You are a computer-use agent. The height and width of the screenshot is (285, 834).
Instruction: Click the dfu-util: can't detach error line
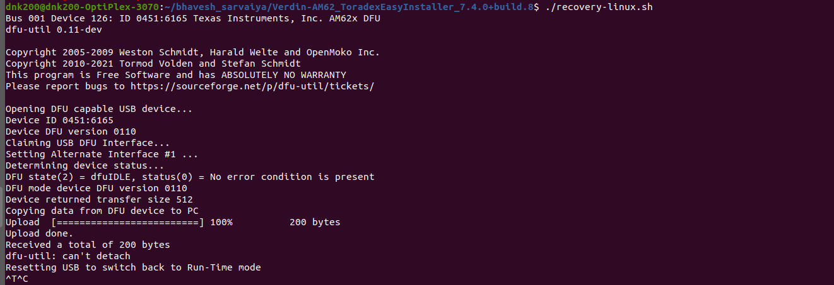(x=68, y=256)
